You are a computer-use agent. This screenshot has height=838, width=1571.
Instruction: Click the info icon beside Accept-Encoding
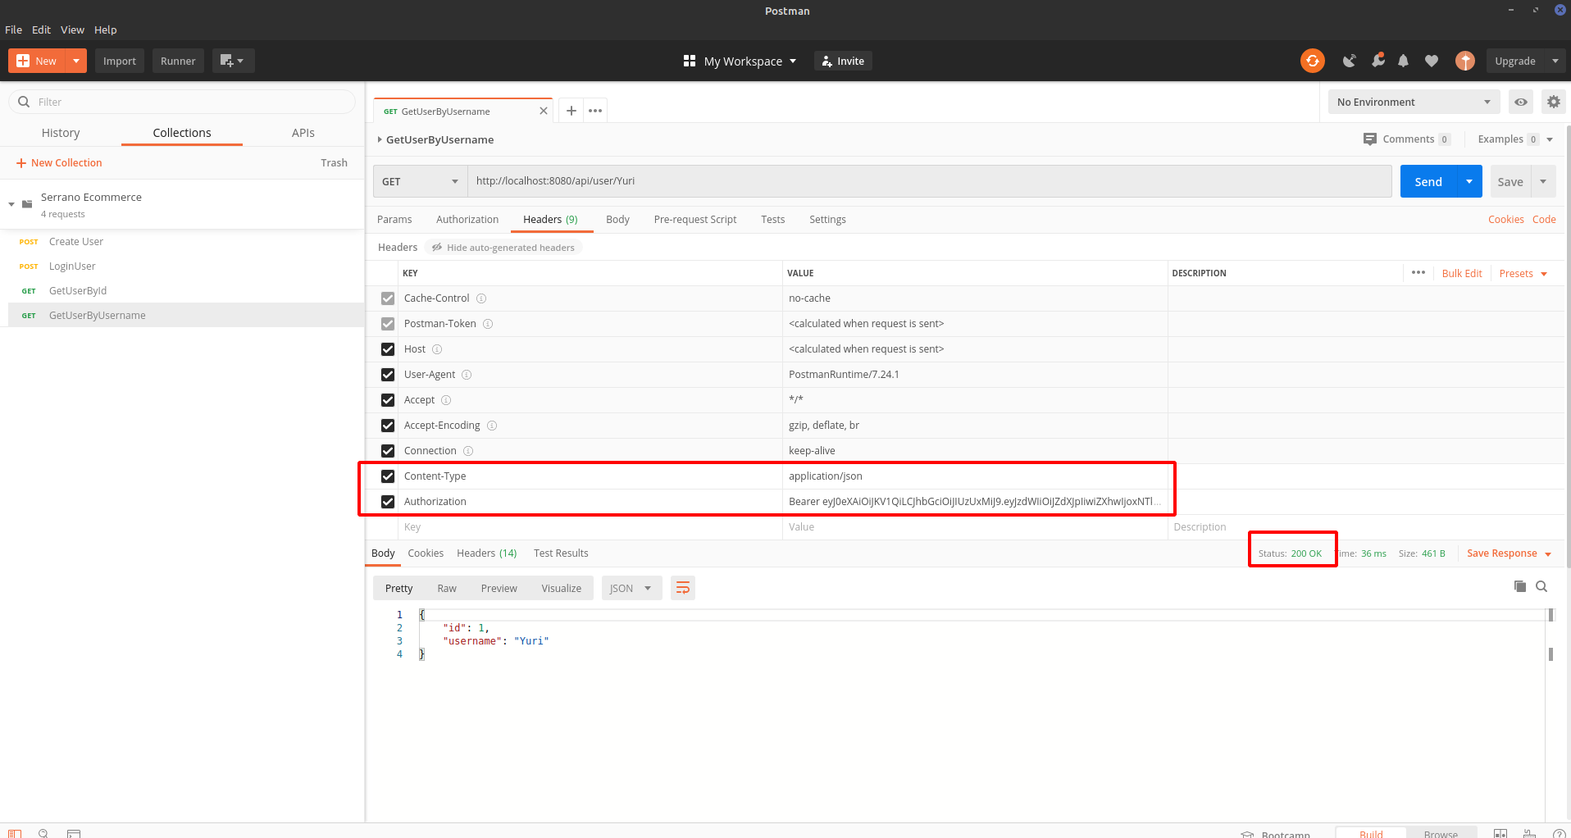coord(492,426)
